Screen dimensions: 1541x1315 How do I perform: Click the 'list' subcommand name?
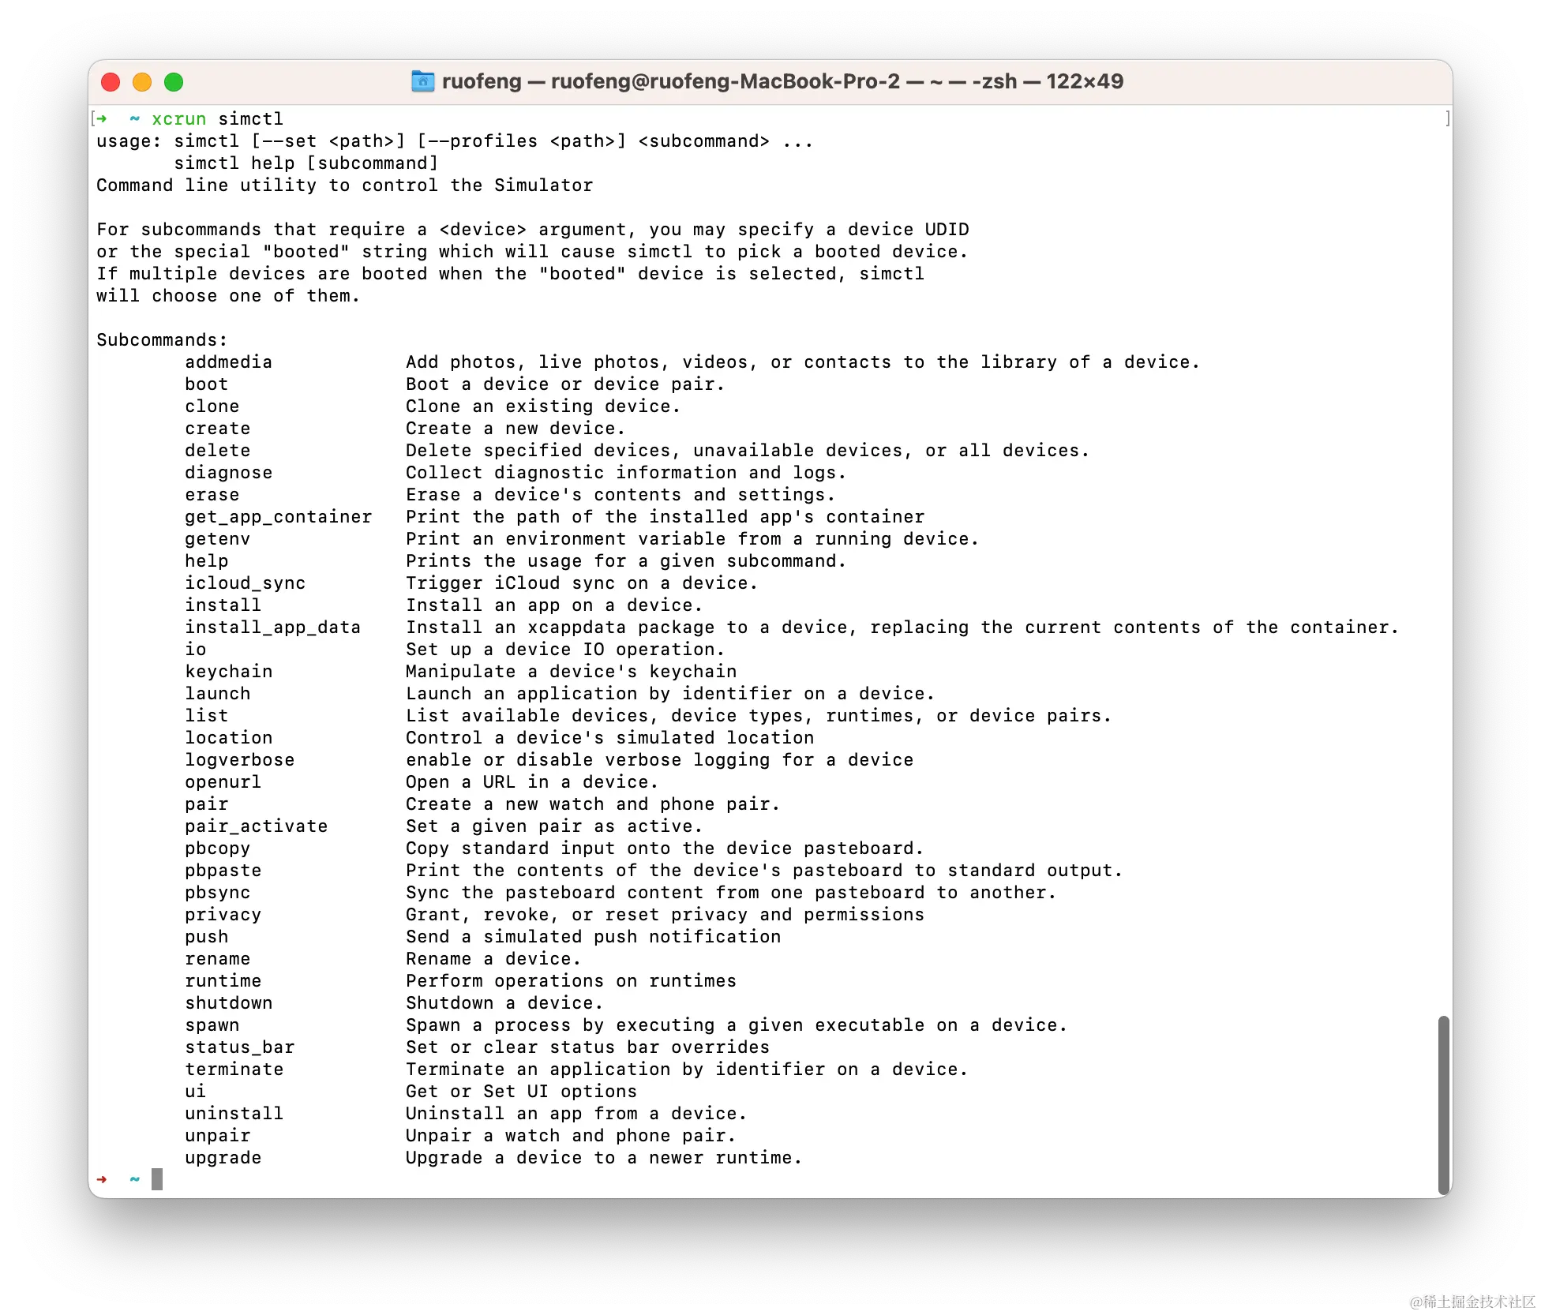(x=207, y=716)
